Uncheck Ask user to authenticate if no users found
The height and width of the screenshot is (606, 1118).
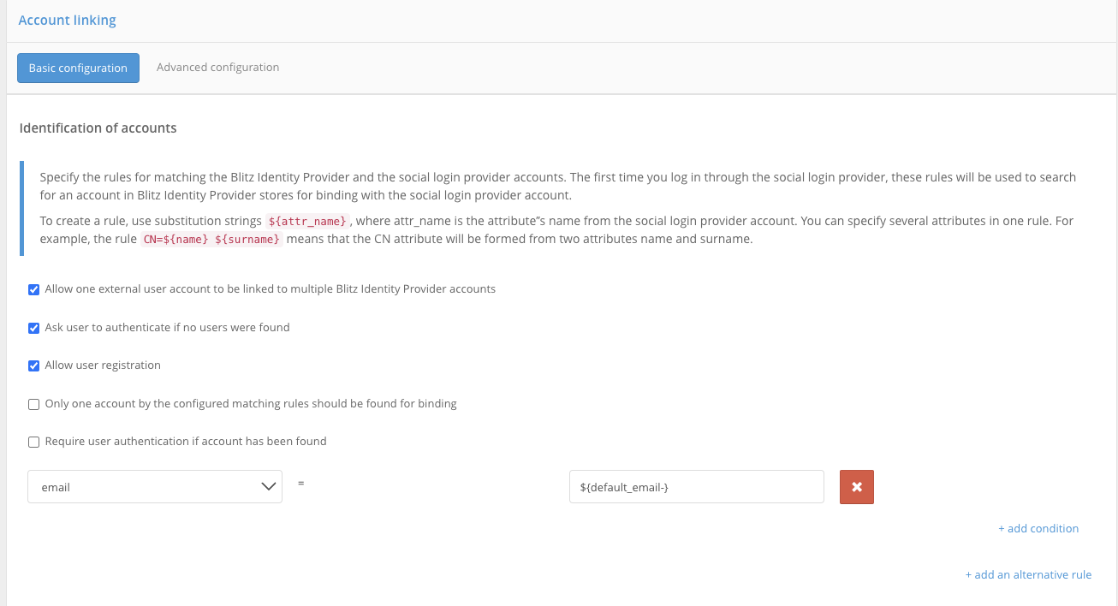coord(34,328)
